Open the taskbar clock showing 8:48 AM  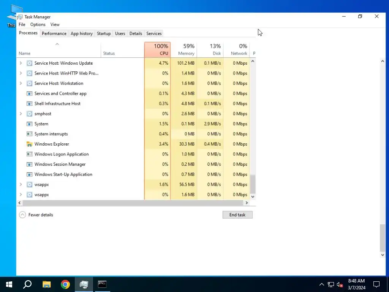[356, 284]
